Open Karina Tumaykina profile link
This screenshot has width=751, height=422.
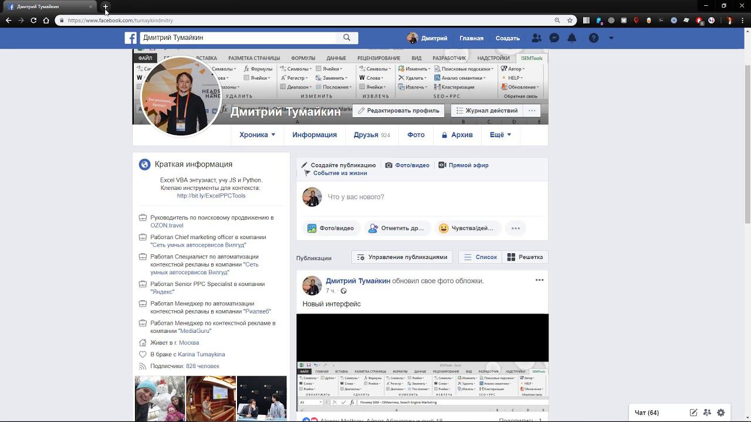(x=201, y=355)
